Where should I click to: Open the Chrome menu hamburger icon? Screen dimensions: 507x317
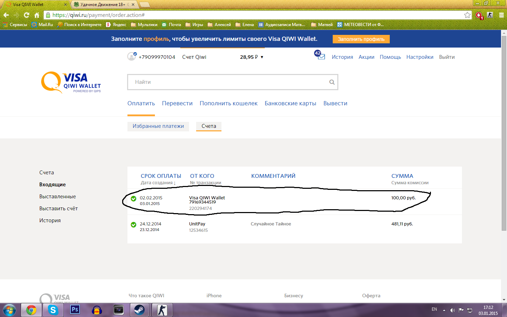point(501,15)
